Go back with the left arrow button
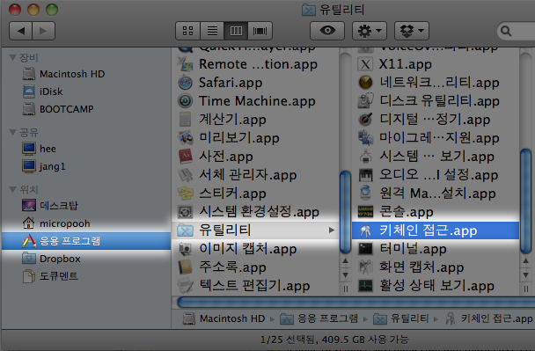The width and height of the screenshot is (535, 351). point(21,31)
